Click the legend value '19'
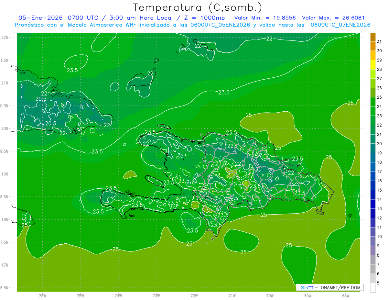 point(380,153)
